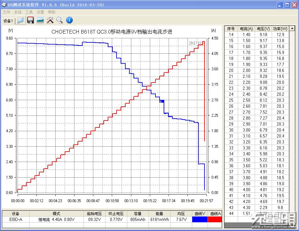The image size is (299, 231).
Task: Click the 09.32V start voltage value
Action: pos(95,220)
